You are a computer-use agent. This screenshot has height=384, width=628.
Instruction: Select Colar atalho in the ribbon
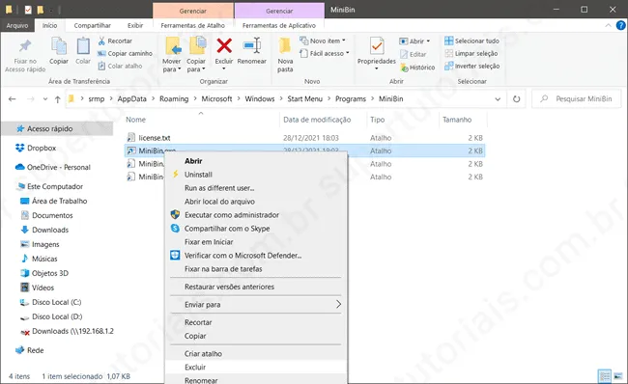[120, 66]
